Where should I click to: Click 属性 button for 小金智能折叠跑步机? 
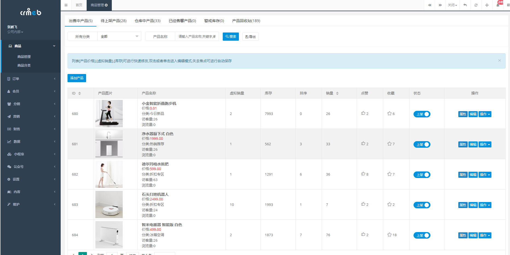[x=463, y=114]
